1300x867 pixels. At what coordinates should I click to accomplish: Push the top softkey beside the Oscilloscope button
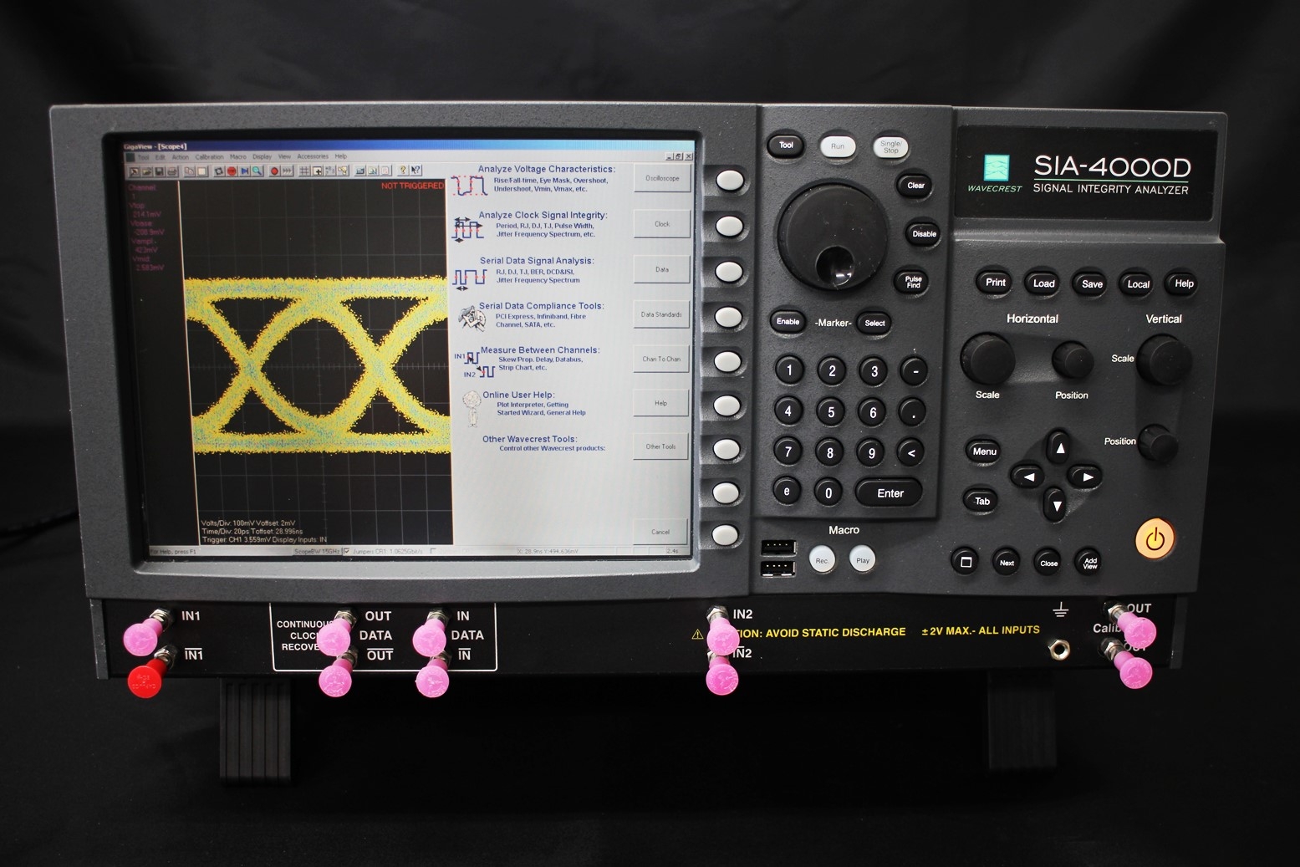(x=729, y=181)
